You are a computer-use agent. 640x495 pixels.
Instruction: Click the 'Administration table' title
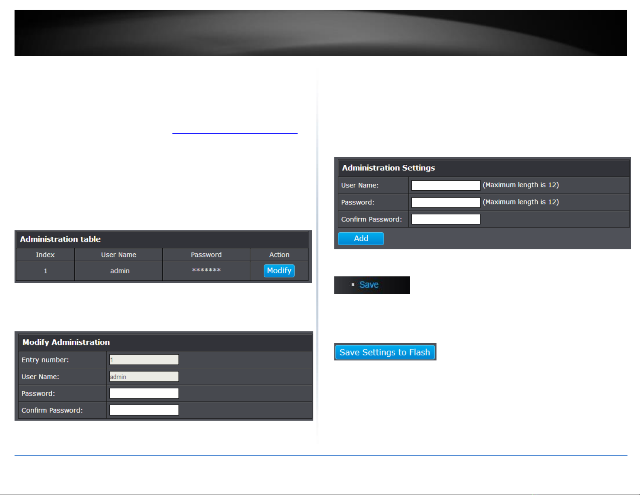[60, 239]
